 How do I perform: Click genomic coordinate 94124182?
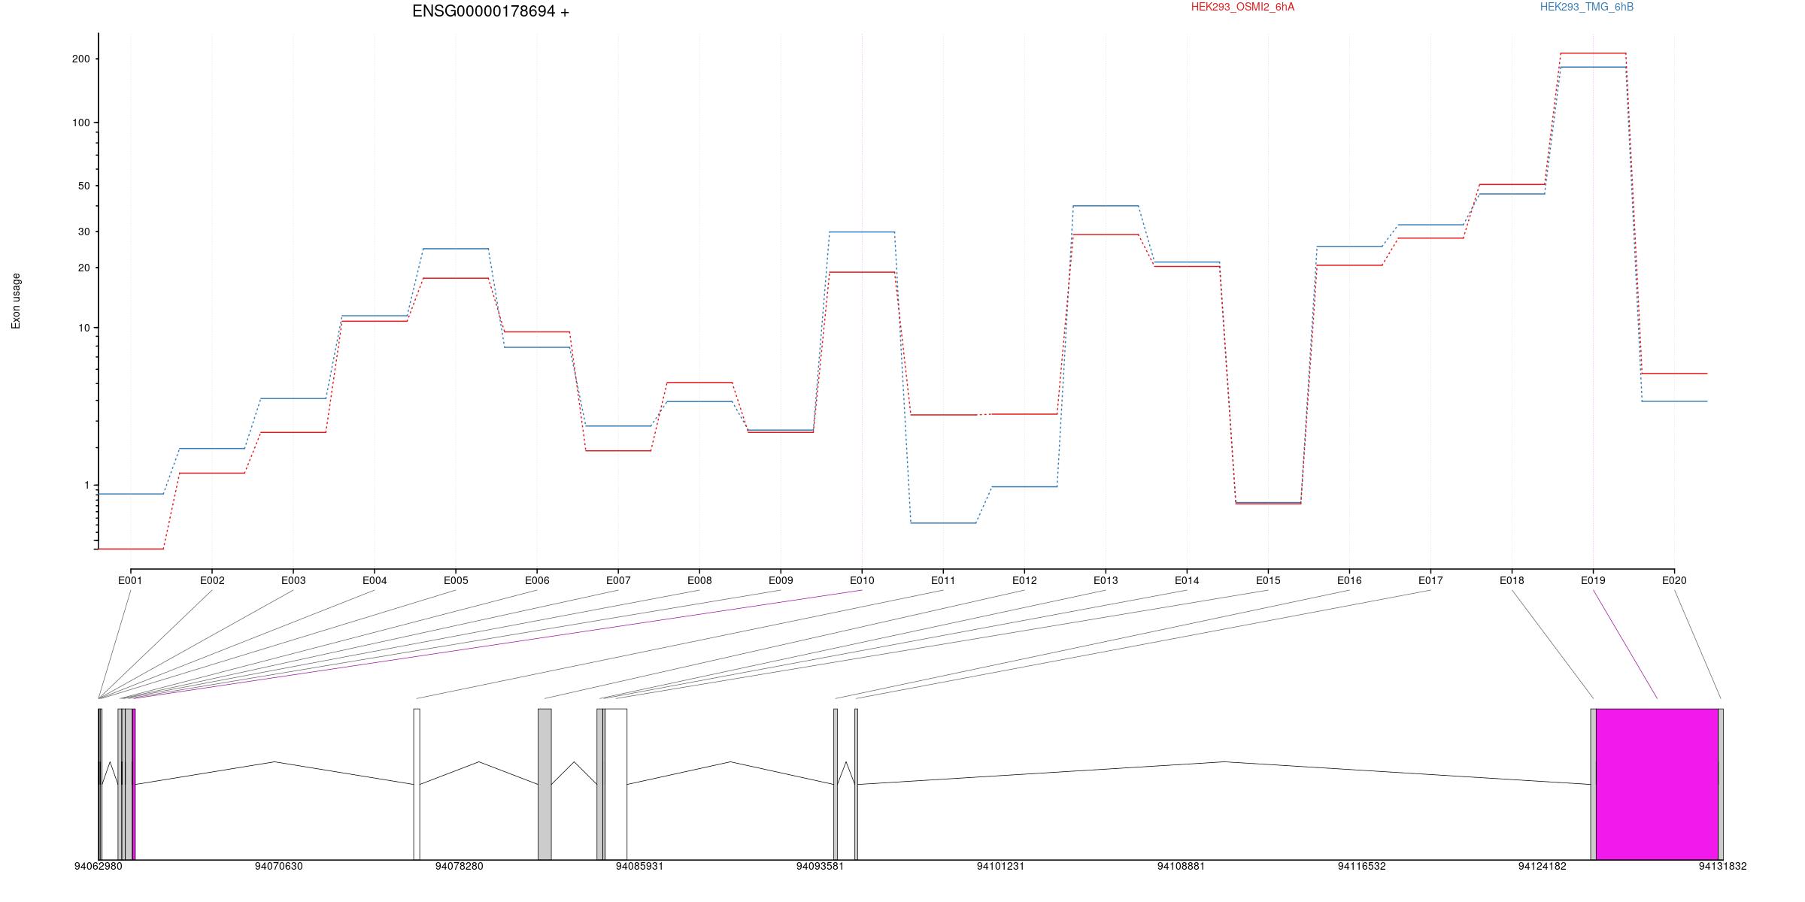(x=1542, y=866)
